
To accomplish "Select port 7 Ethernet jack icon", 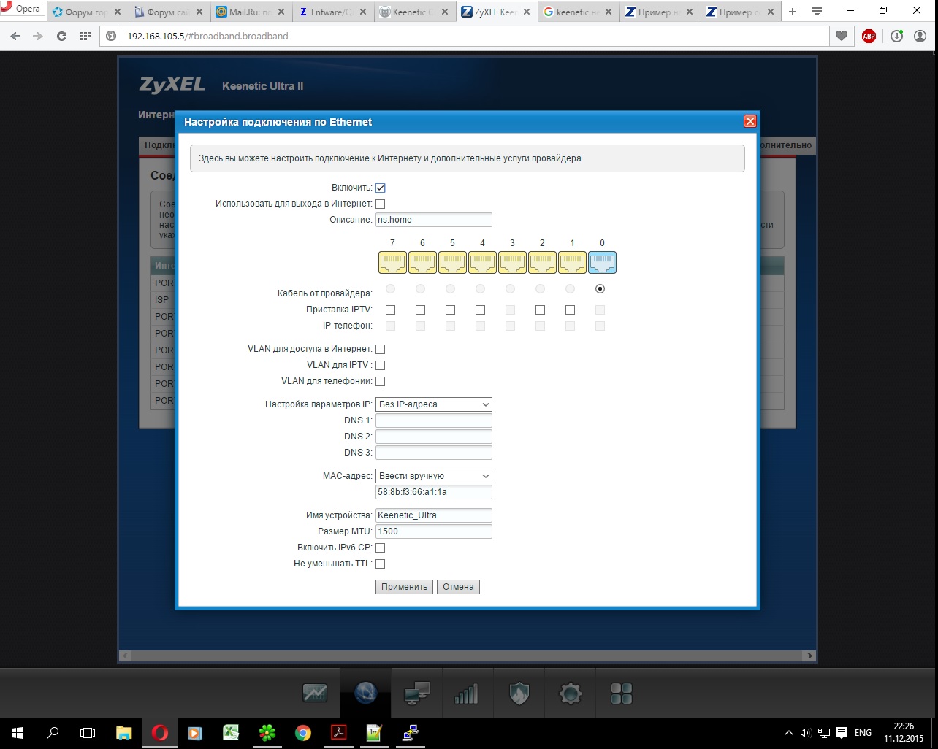I will [393, 262].
